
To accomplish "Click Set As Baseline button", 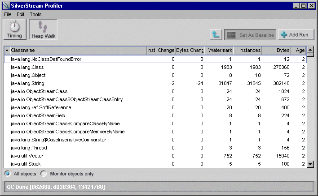I will pyautogui.click(x=250, y=35).
